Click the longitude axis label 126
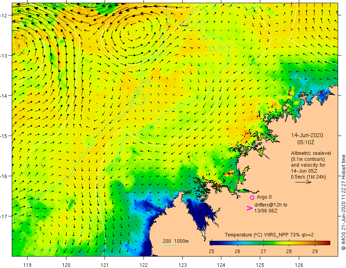This screenshot has width=346, height=268. 299,265
